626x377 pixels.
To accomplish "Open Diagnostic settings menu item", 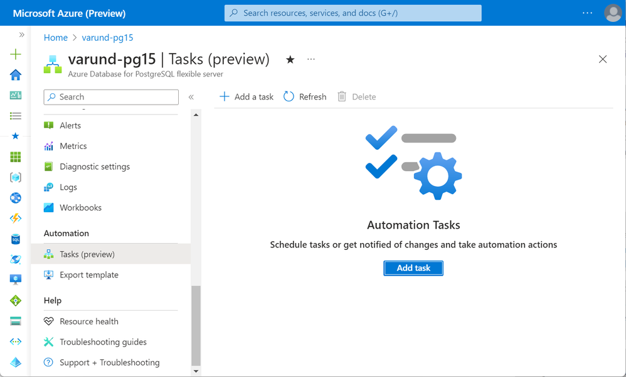I will (95, 167).
